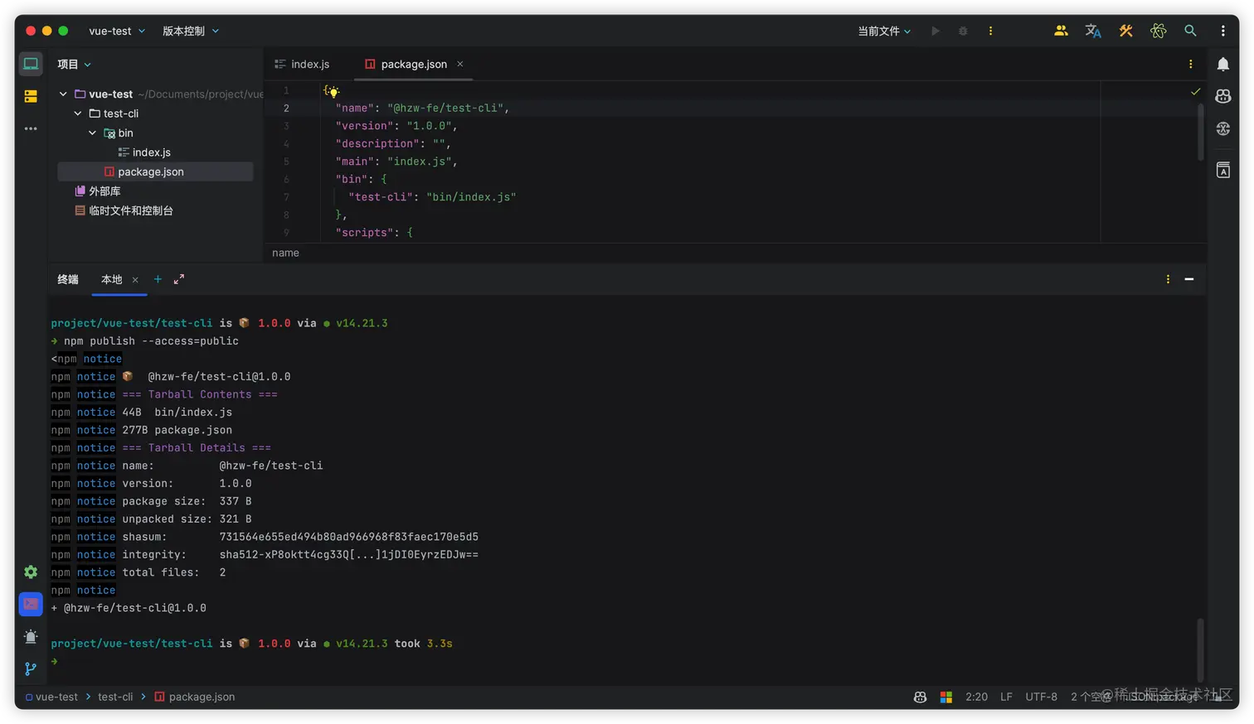The image size is (1254, 724).
Task: Select the package.json editor tab
Action: (414, 64)
